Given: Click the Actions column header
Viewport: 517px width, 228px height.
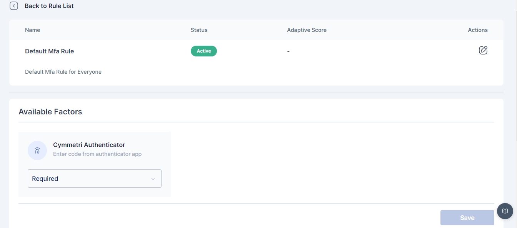Looking at the screenshot, I should [x=478, y=30].
